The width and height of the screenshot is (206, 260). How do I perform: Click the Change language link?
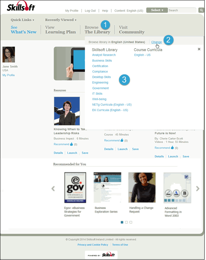coord(156,42)
